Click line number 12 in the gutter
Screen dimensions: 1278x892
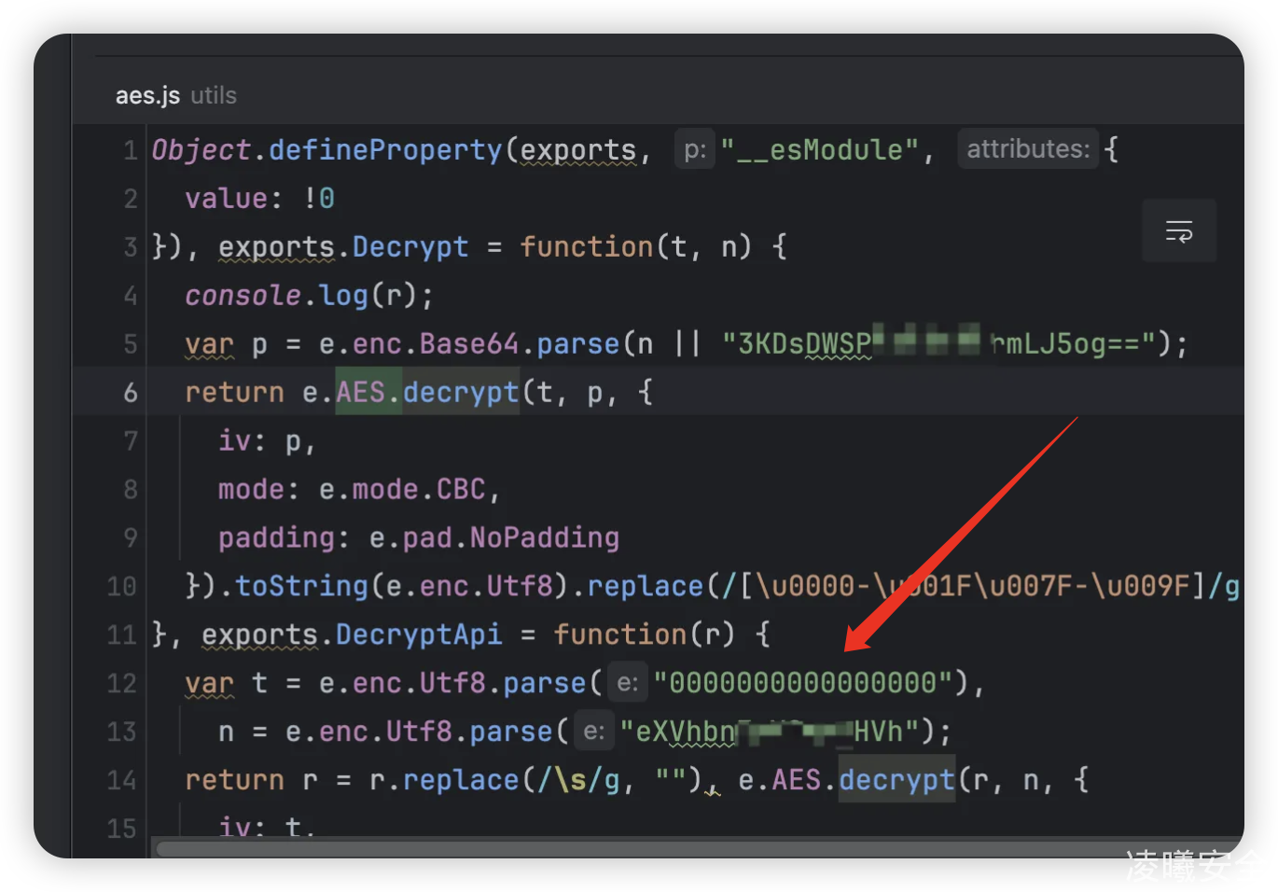click(122, 684)
